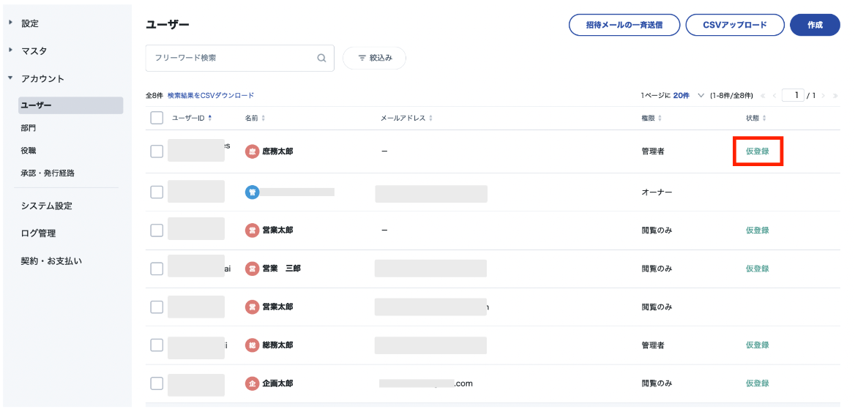855x420 pixels.
Task: Click the name 総務太郎
Action: click(277, 345)
